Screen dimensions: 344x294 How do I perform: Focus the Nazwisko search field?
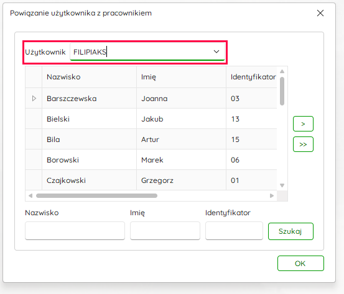[x=75, y=231]
